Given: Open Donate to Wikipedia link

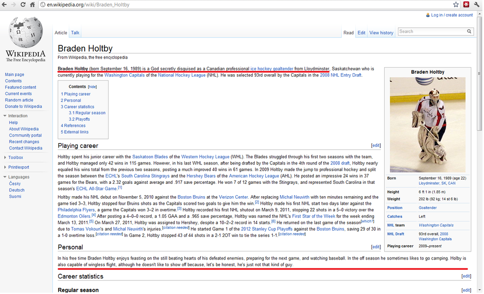Looking at the screenshot, I should (x=24, y=106).
